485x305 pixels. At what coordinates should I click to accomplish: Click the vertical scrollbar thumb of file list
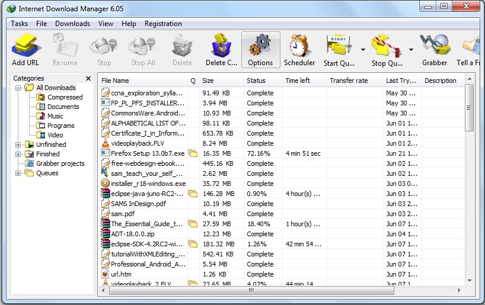point(469,108)
